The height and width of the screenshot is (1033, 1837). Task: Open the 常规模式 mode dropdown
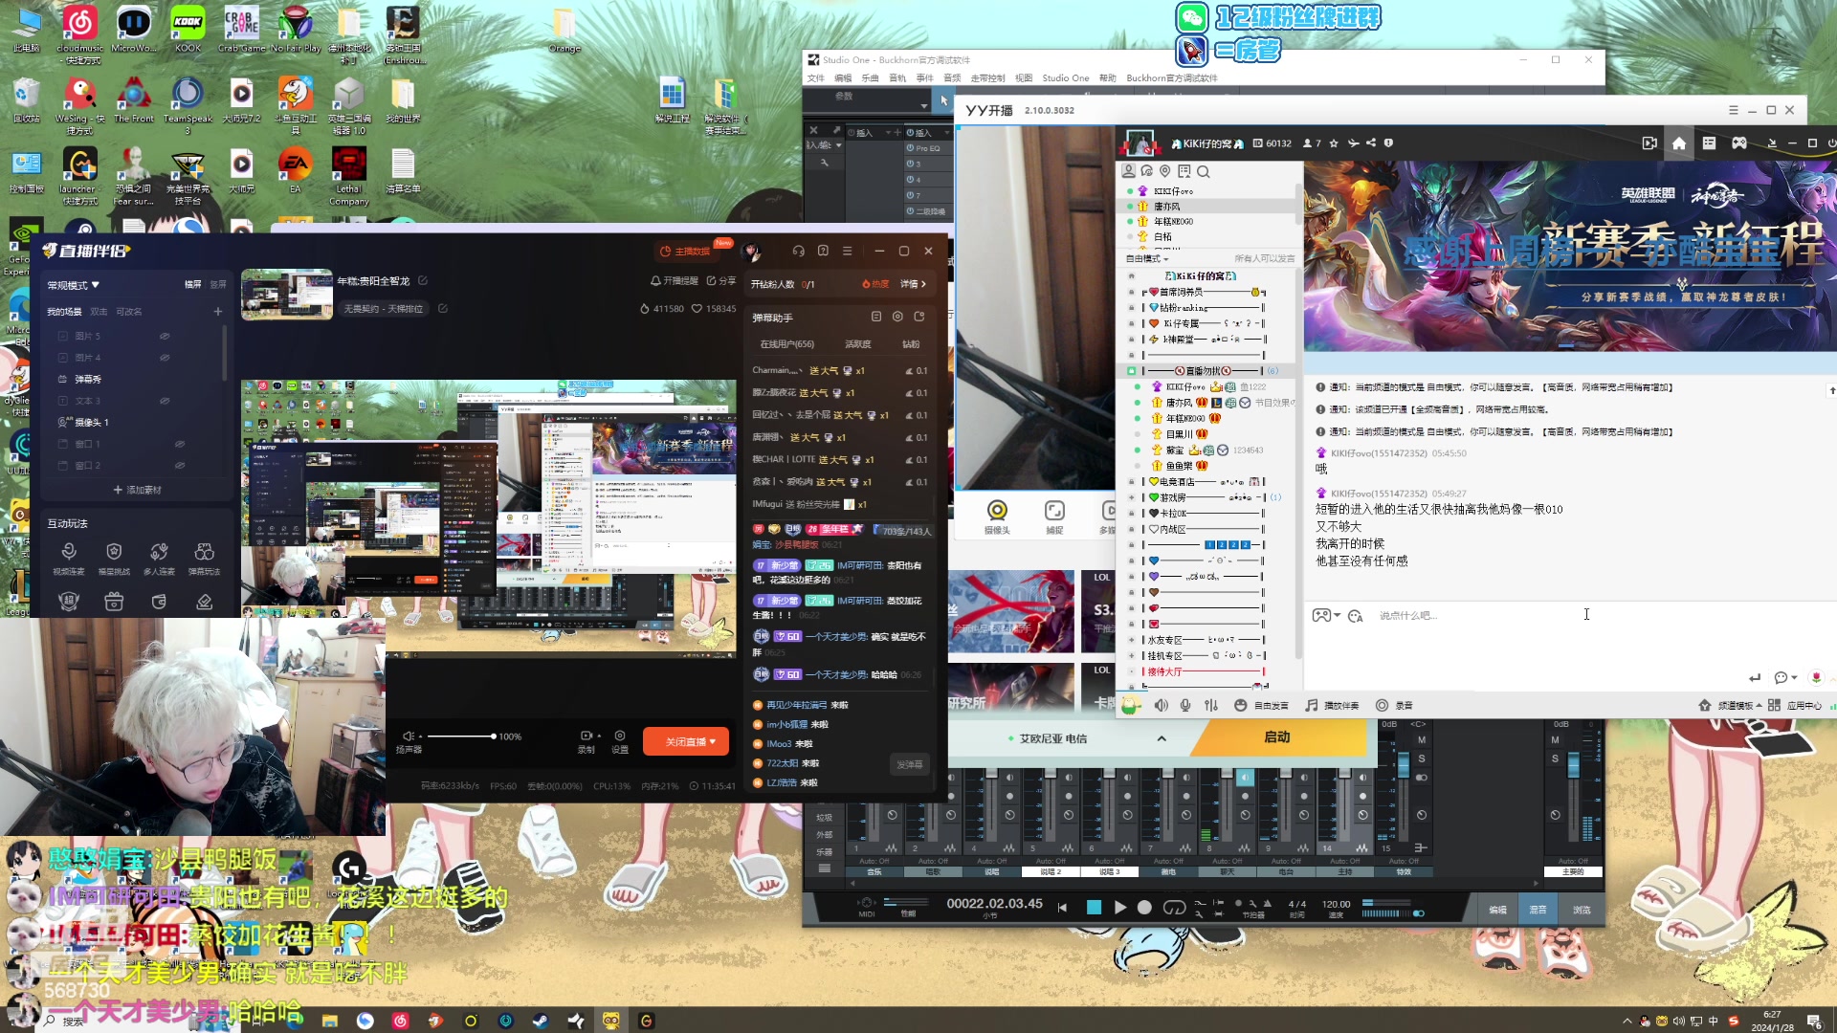coord(74,285)
